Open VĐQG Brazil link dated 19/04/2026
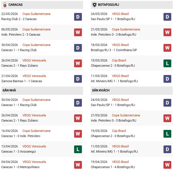The height and width of the screenshot is (171, 173). (120, 162)
